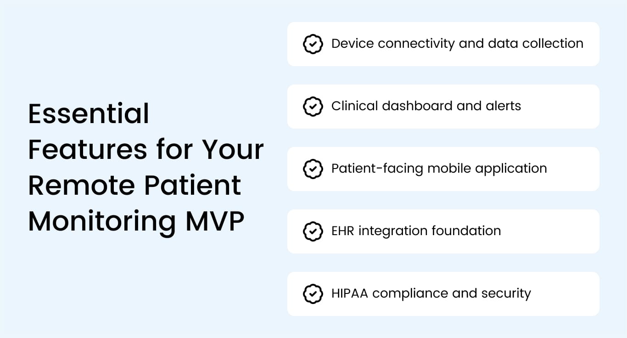Click 'MVP' at the end of the heading
Screen dimensions: 627x338
pos(214,222)
